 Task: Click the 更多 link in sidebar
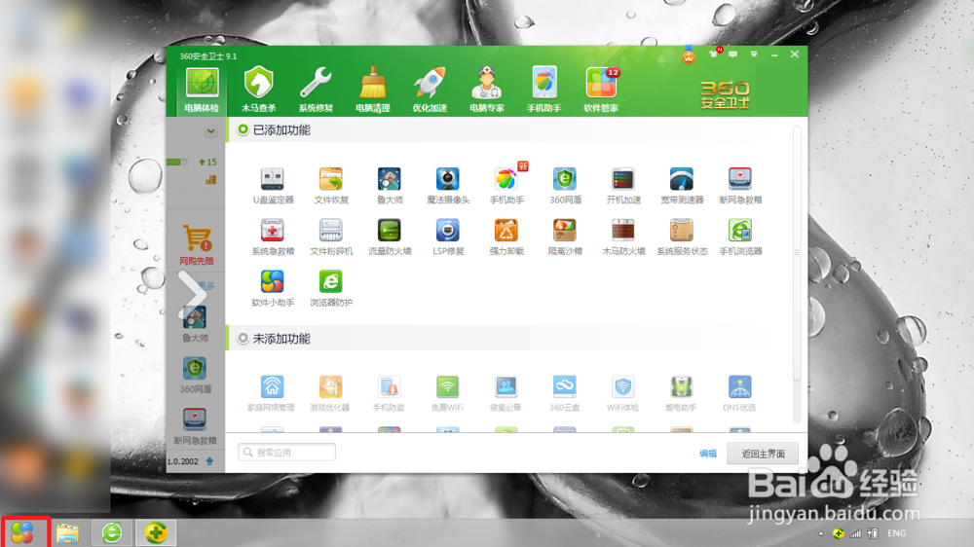(206, 285)
